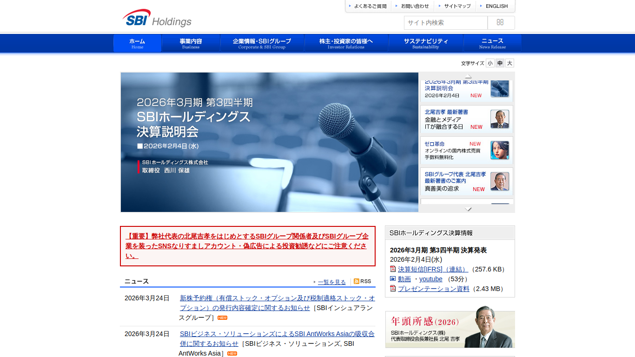
Task: Open the ホーム Home menu tab
Action: tap(137, 43)
